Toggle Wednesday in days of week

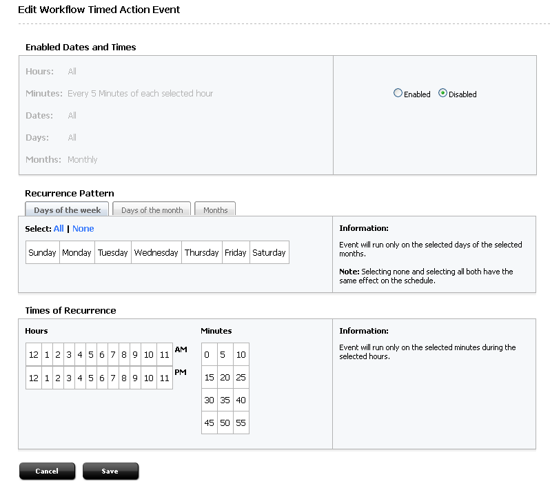tap(156, 252)
